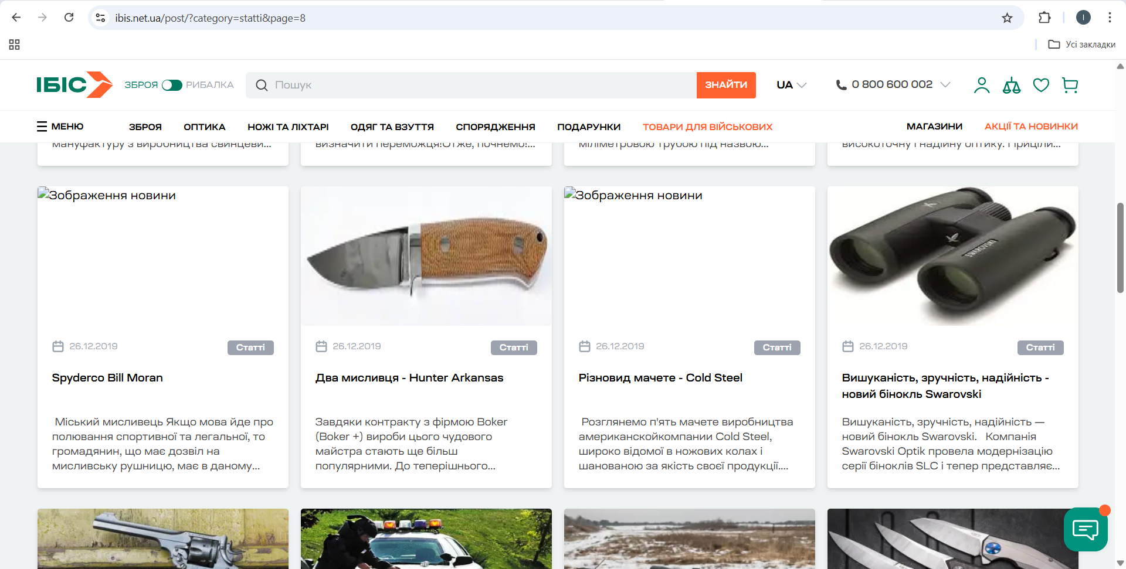
Task: Click the 'Міський мисливець' excerpt on Spyderco card
Action: coord(162,444)
